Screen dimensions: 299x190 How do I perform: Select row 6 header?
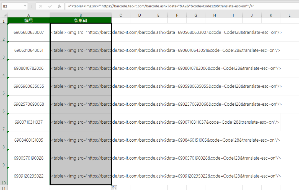pos(4,104)
